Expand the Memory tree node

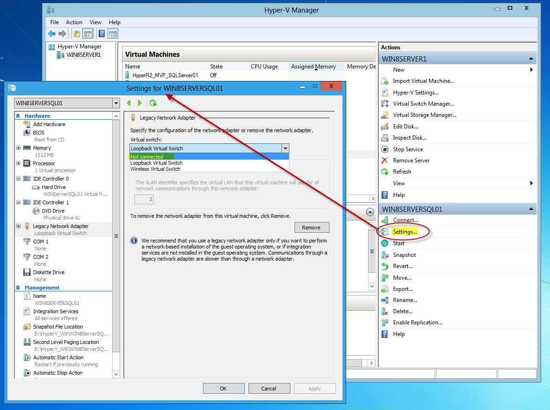click(x=18, y=148)
